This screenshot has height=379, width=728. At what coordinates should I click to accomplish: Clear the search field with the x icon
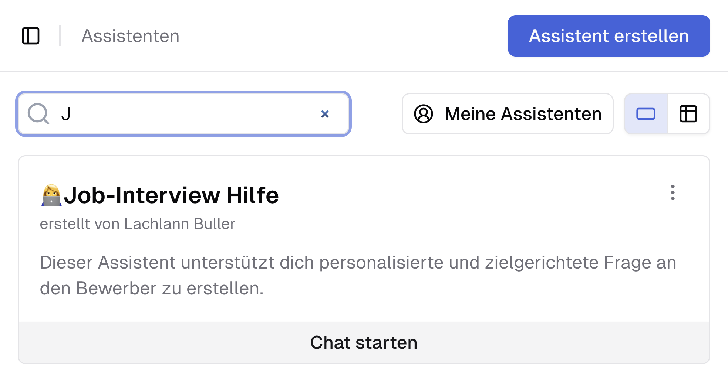(x=325, y=114)
